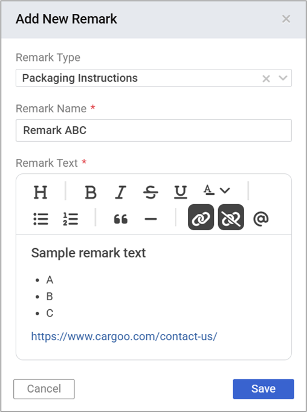Click the remove link icon
Screen dimensions: 307x412
coord(231,217)
